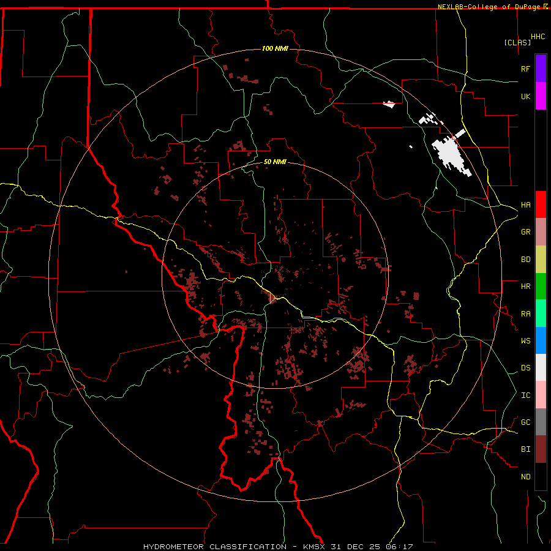Click the [CLAS] units label
Screen dimensions: 551x551
(517, 42)
